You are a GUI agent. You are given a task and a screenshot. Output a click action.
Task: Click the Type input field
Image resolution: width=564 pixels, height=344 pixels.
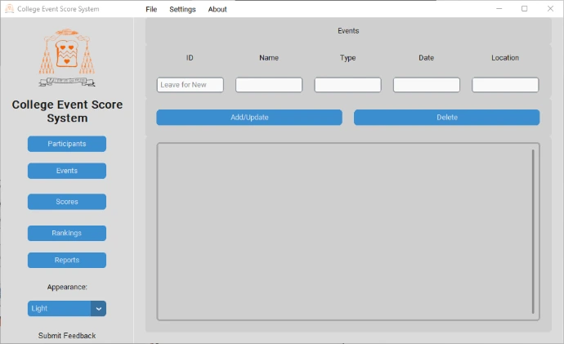pyautogui.click(x=348, y=85)
